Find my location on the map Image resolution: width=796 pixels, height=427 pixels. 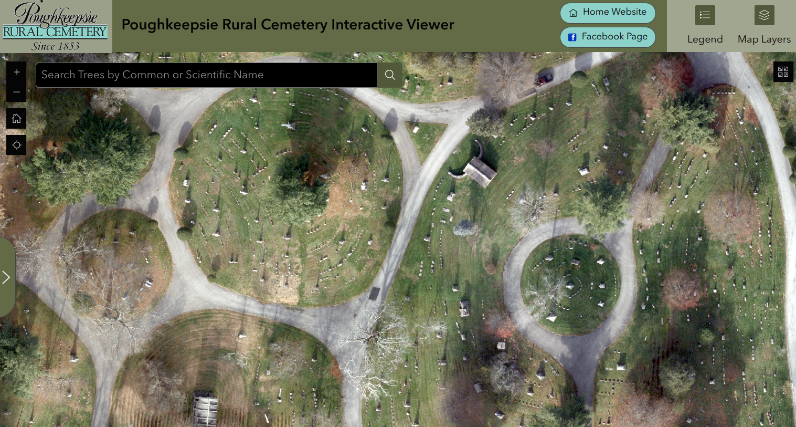[x=16, y=145]
